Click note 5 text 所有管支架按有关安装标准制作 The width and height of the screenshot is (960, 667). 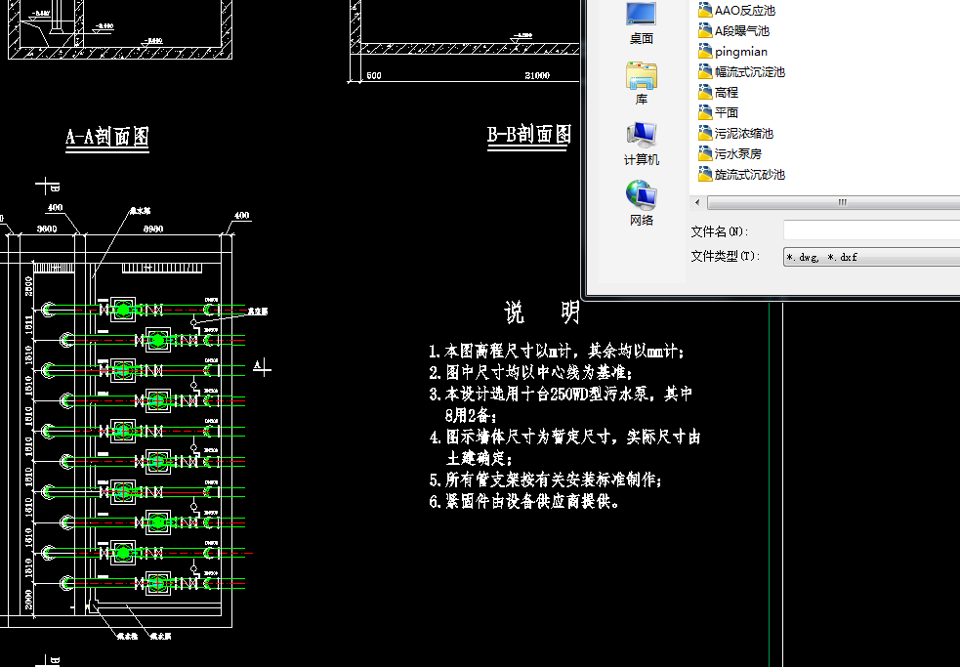(546, 479)
